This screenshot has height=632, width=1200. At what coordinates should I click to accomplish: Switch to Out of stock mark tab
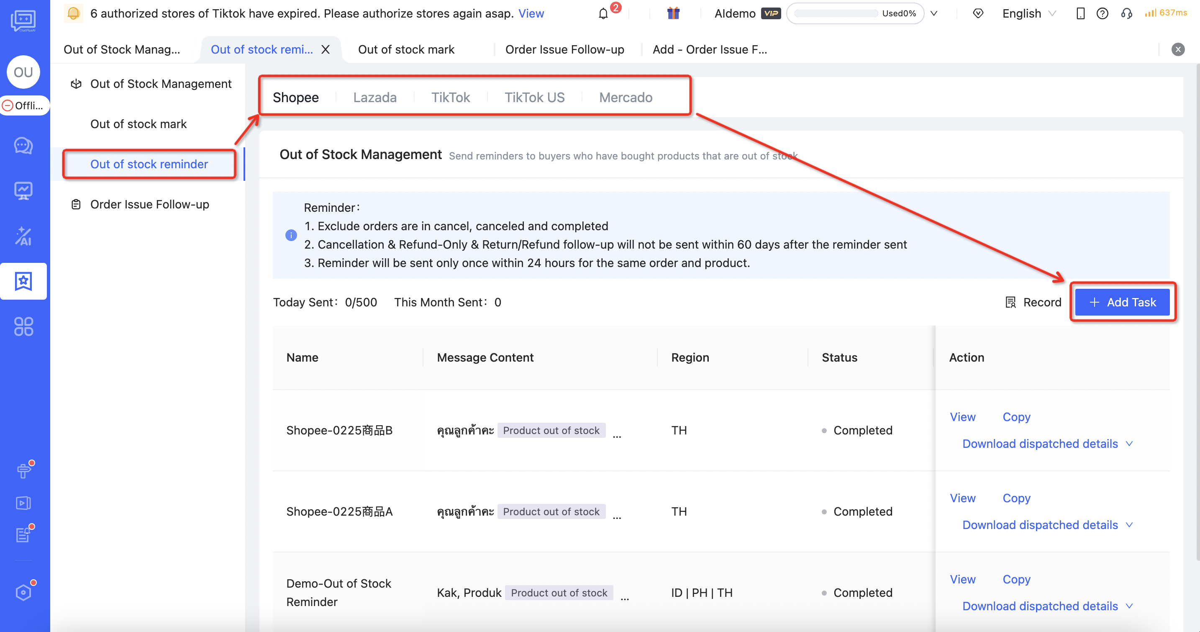tap(406, 49)
